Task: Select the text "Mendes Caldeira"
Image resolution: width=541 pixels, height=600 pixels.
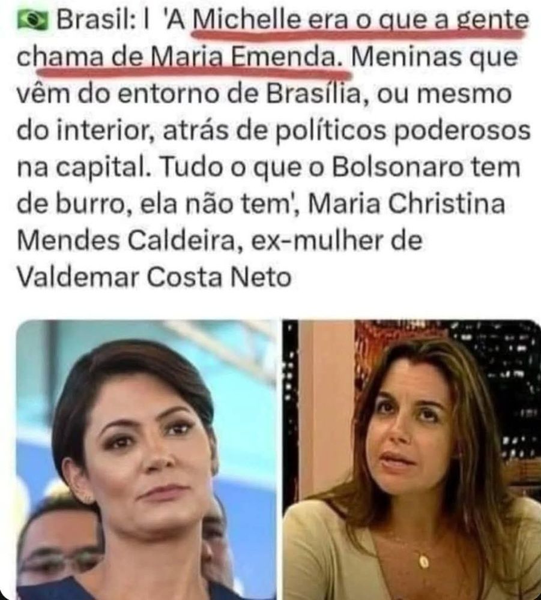Action: point(126,241)
